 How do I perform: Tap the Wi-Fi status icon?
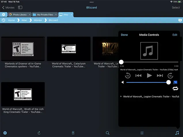(171, 2)
